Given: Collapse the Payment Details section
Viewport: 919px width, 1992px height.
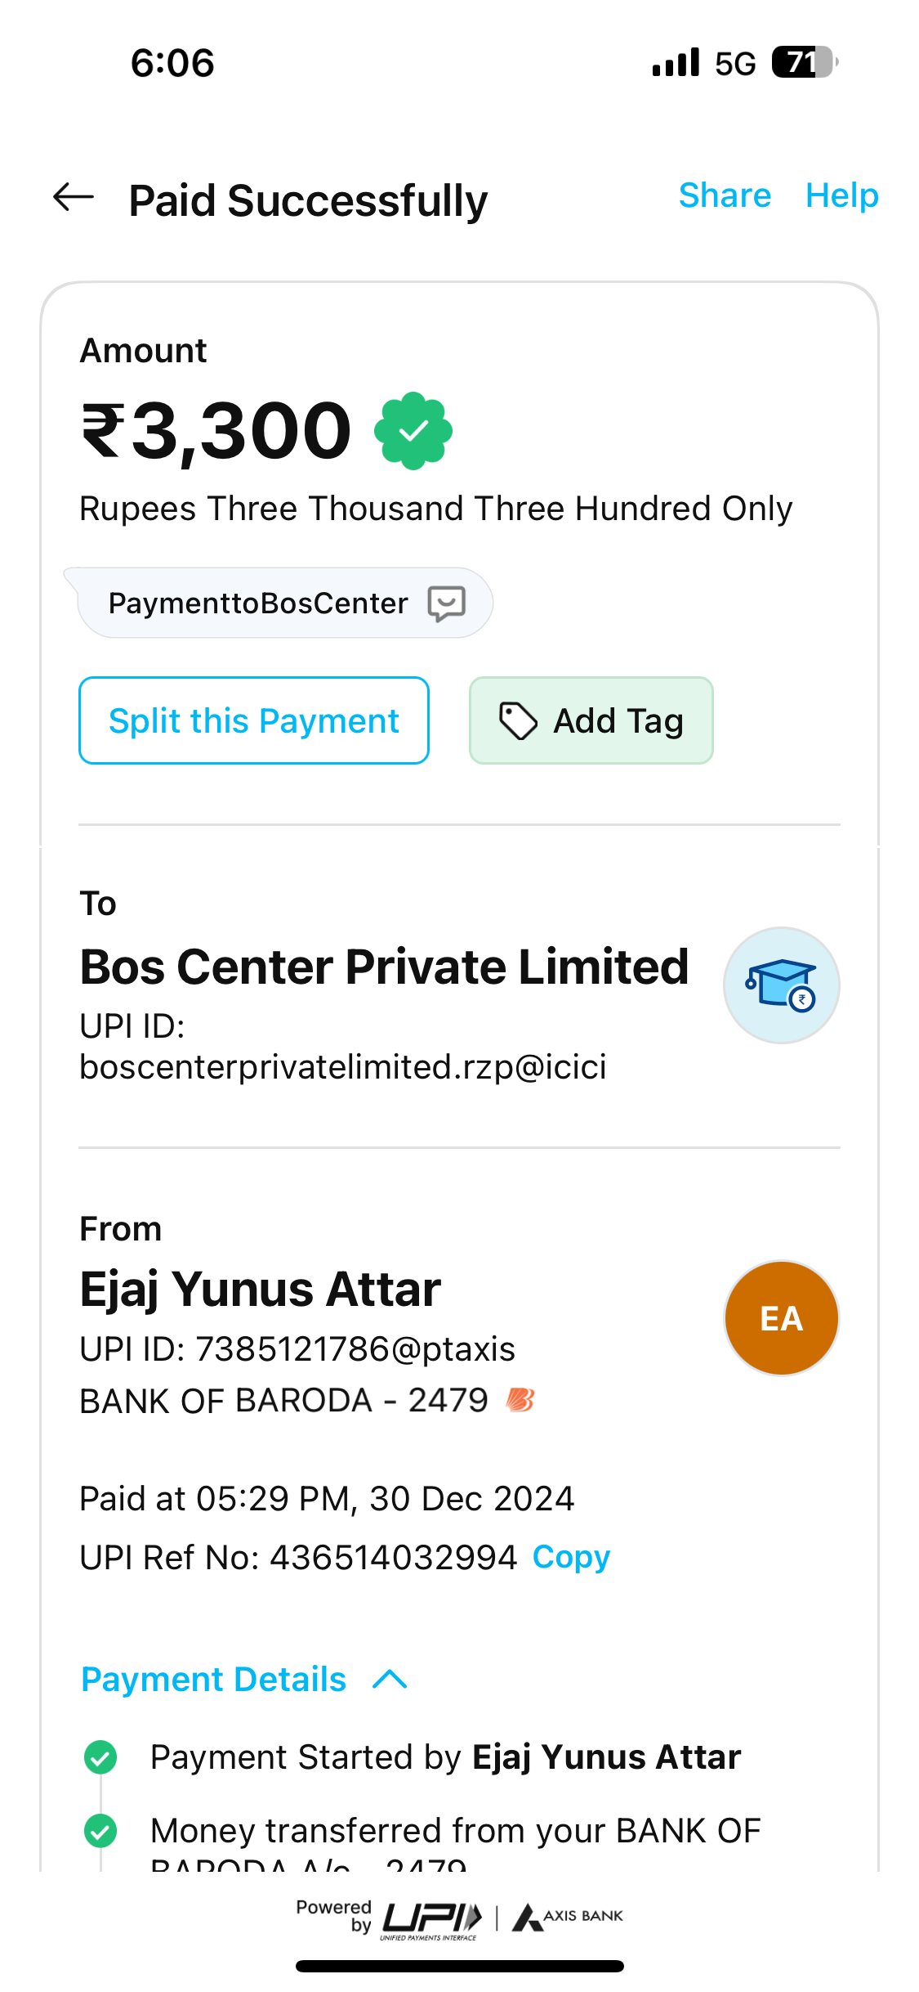Looking at the screenshot, I should tap(214, 1680).
